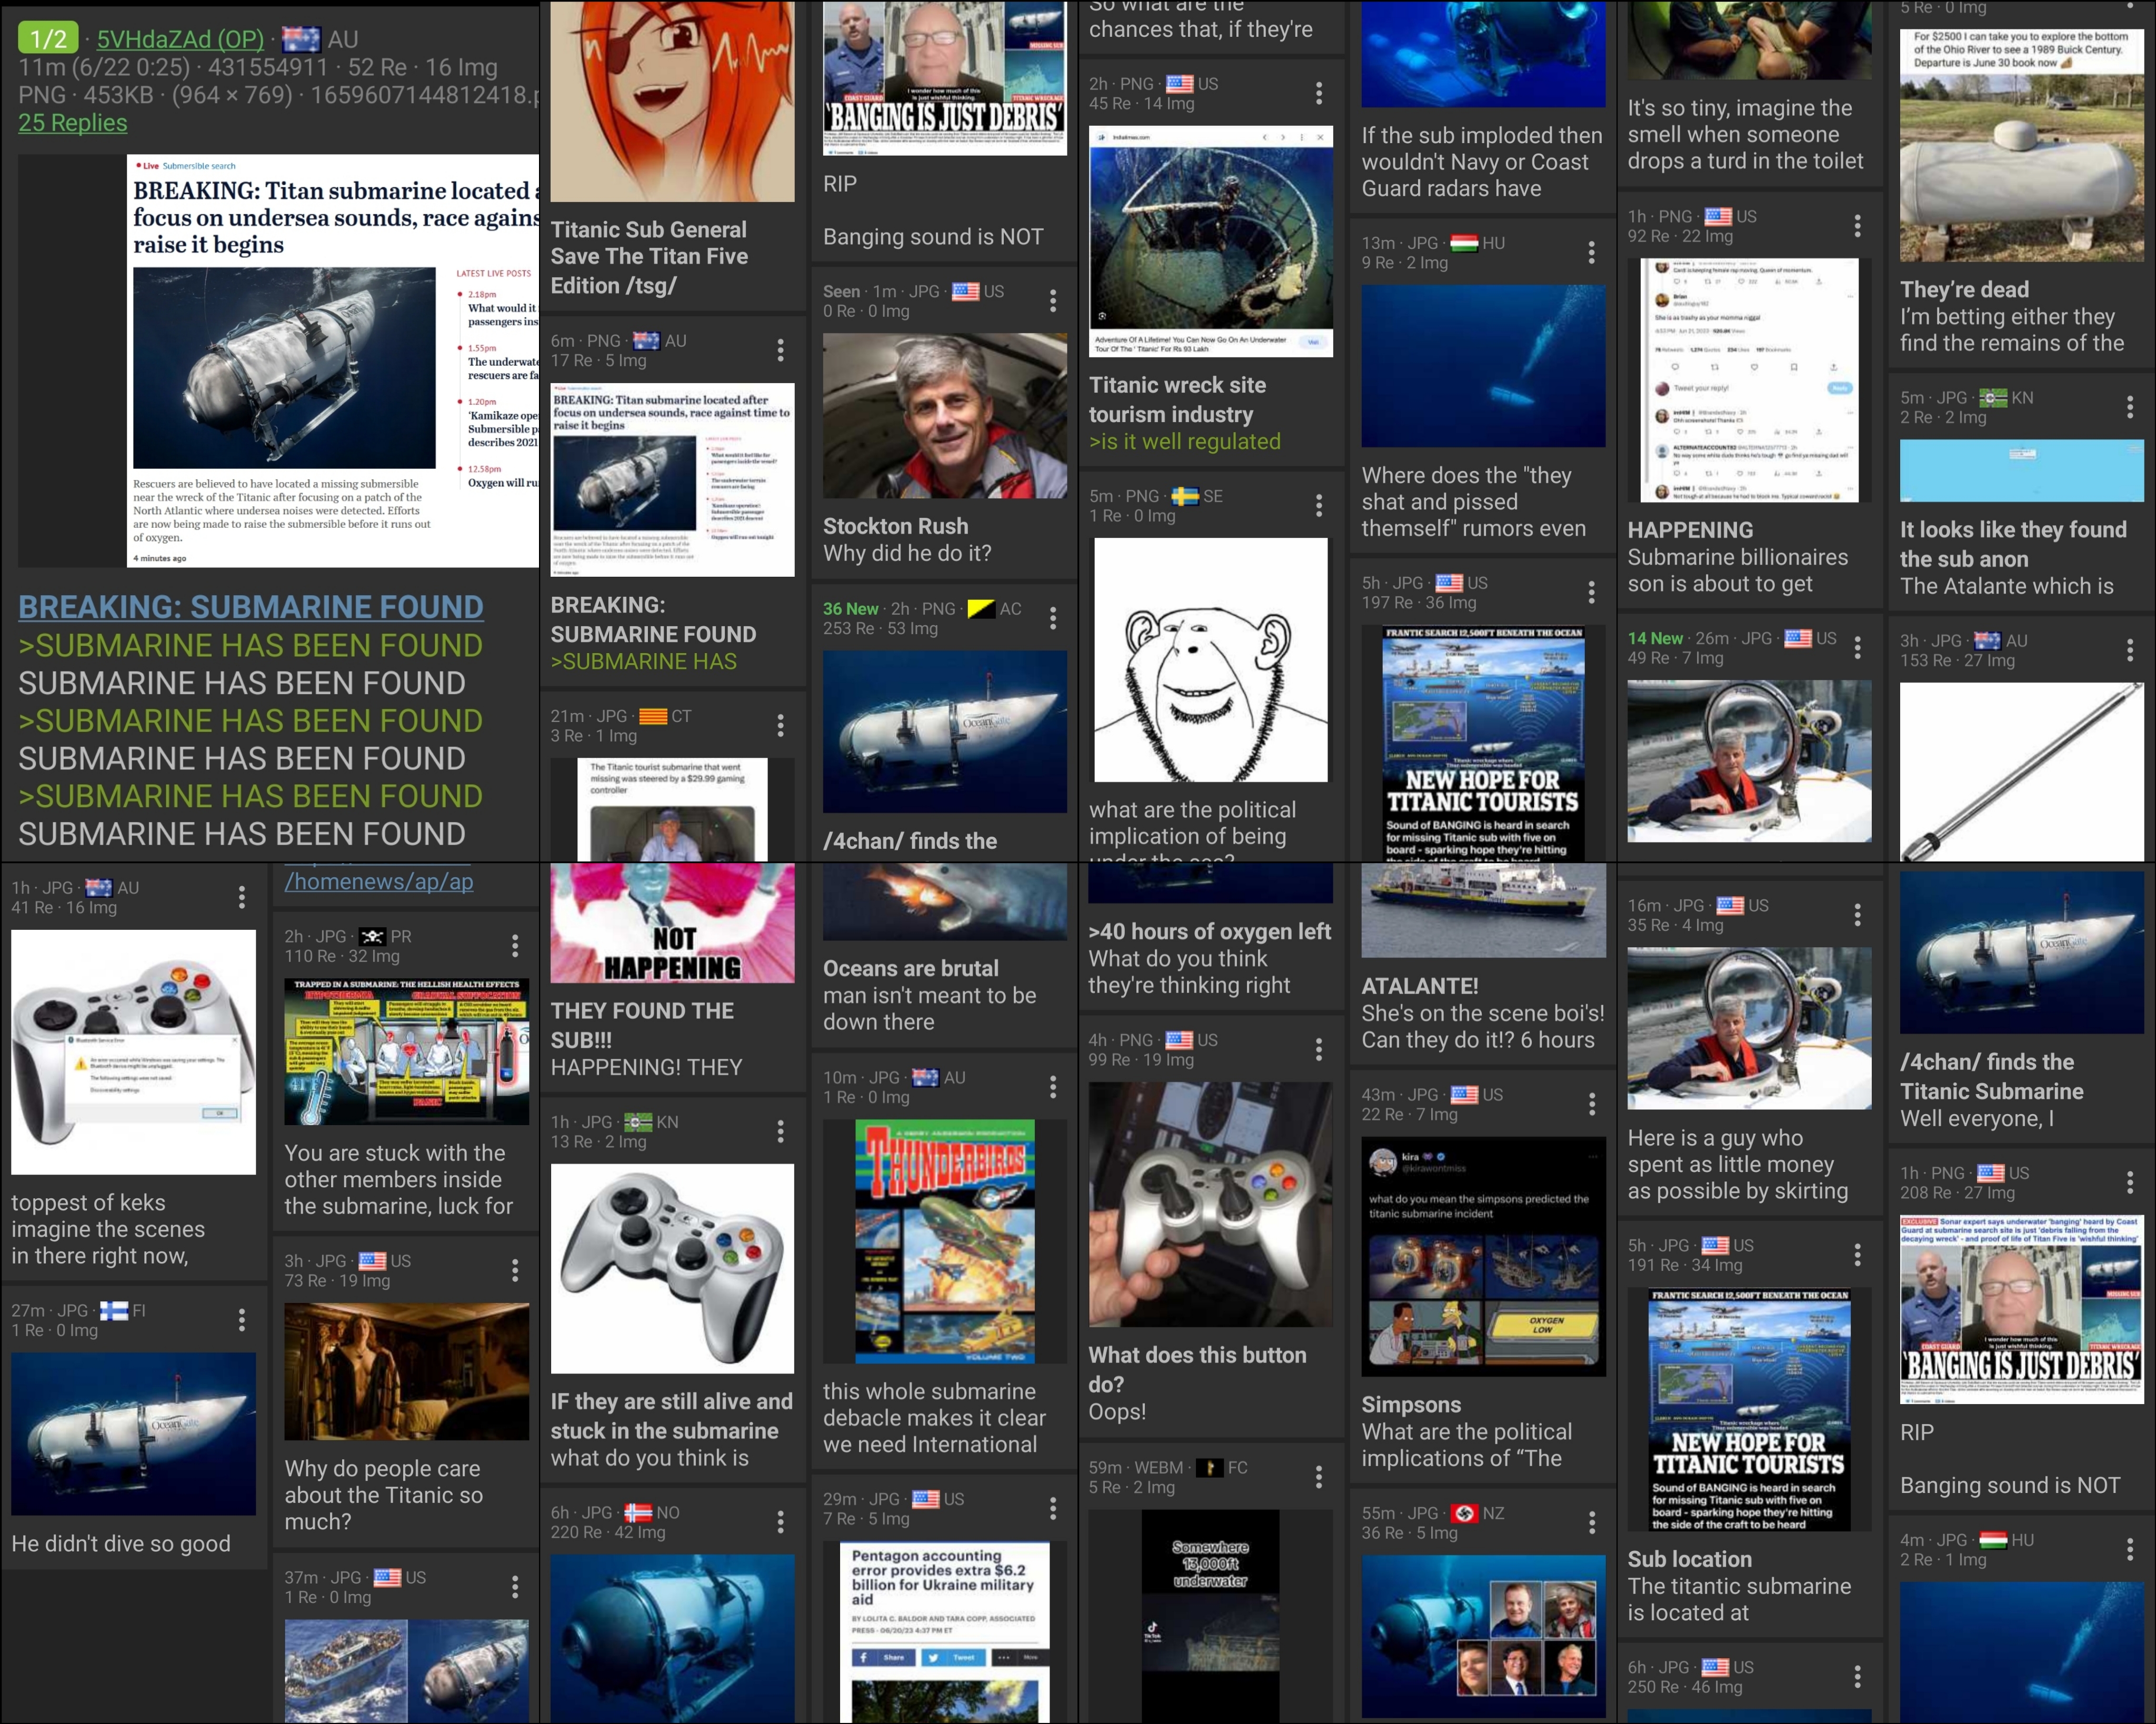Open overflow menu on 10m JPG AU card
The image size is (2156, 1724).
point(1052,1087)
